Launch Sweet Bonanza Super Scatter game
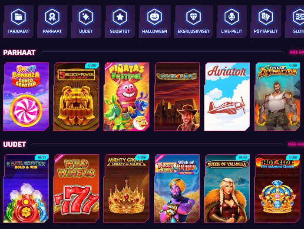The image size is (304, 229). (26, 96)
